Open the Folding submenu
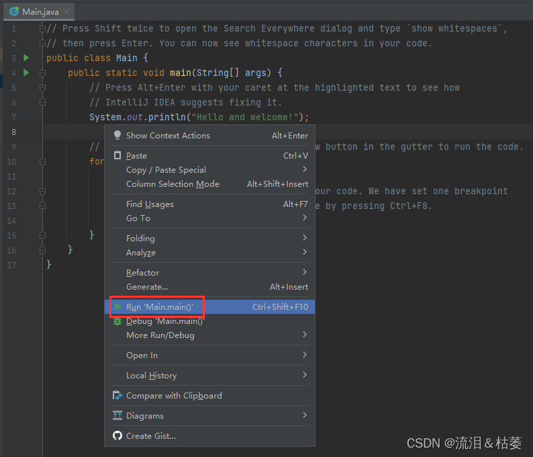 [x=209, y=238]
